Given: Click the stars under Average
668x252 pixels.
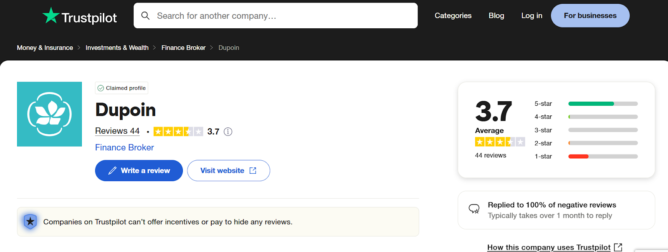Looking at the screenshot, I should [500, 142].
